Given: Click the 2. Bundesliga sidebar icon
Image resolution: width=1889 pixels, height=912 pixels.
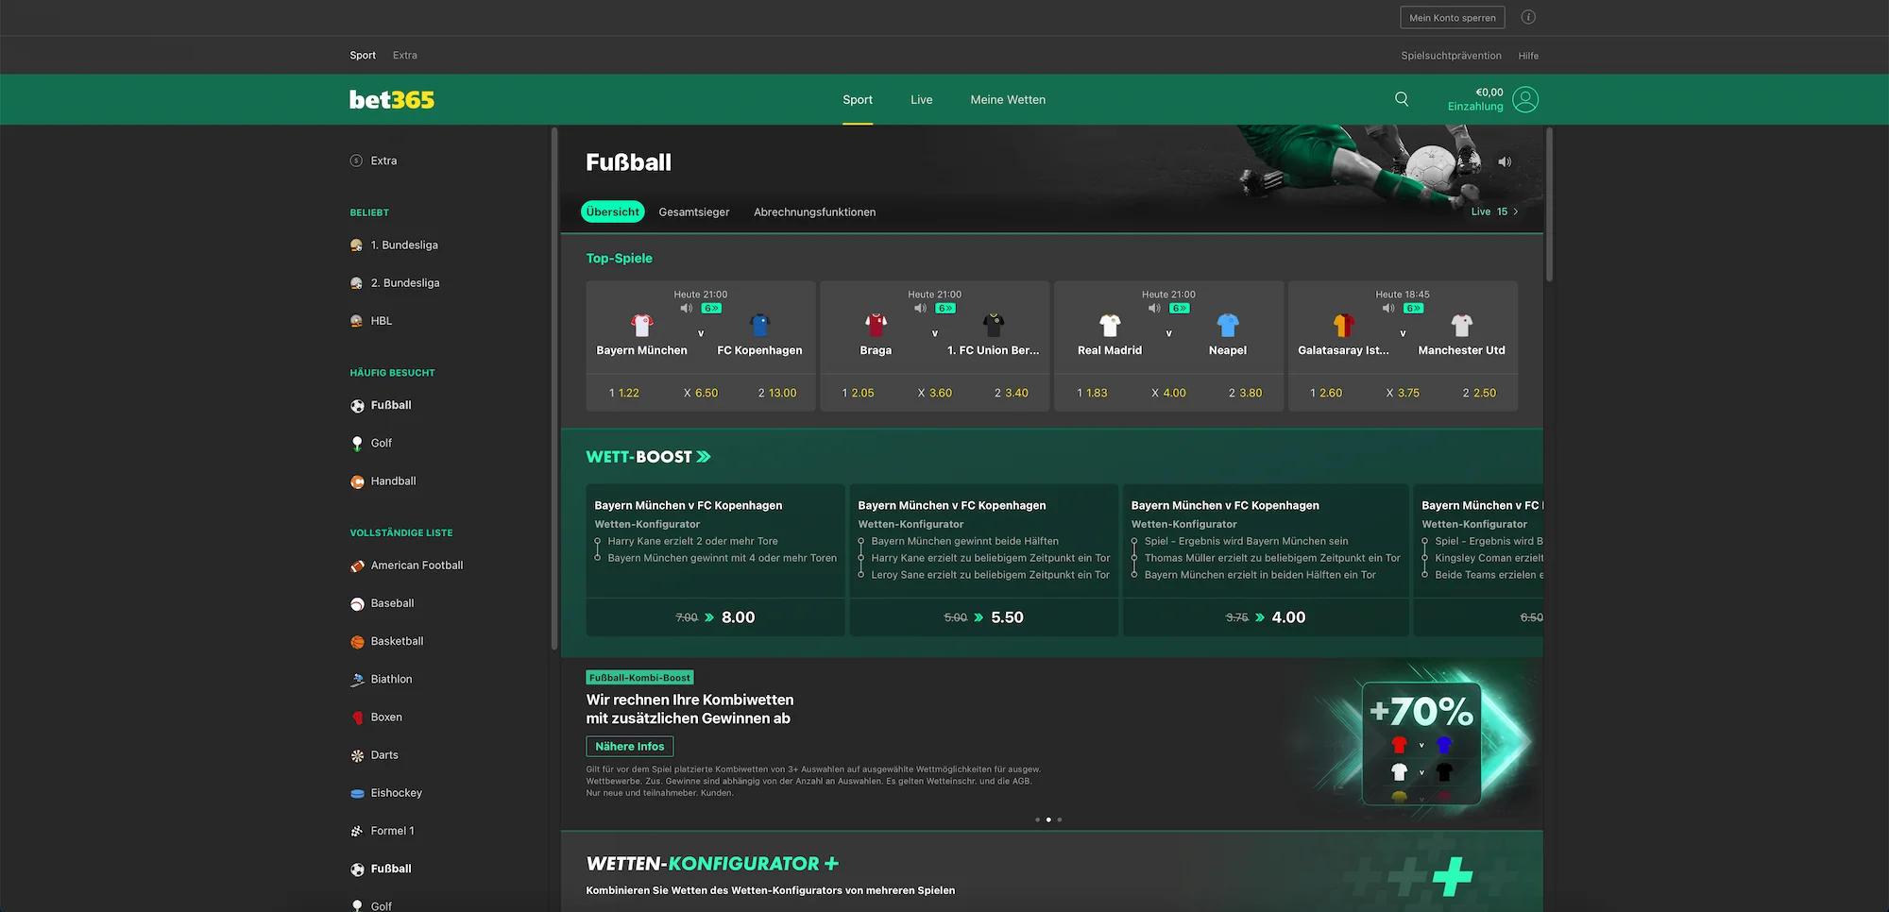Looking at the screenshot, I should [357, 283].
